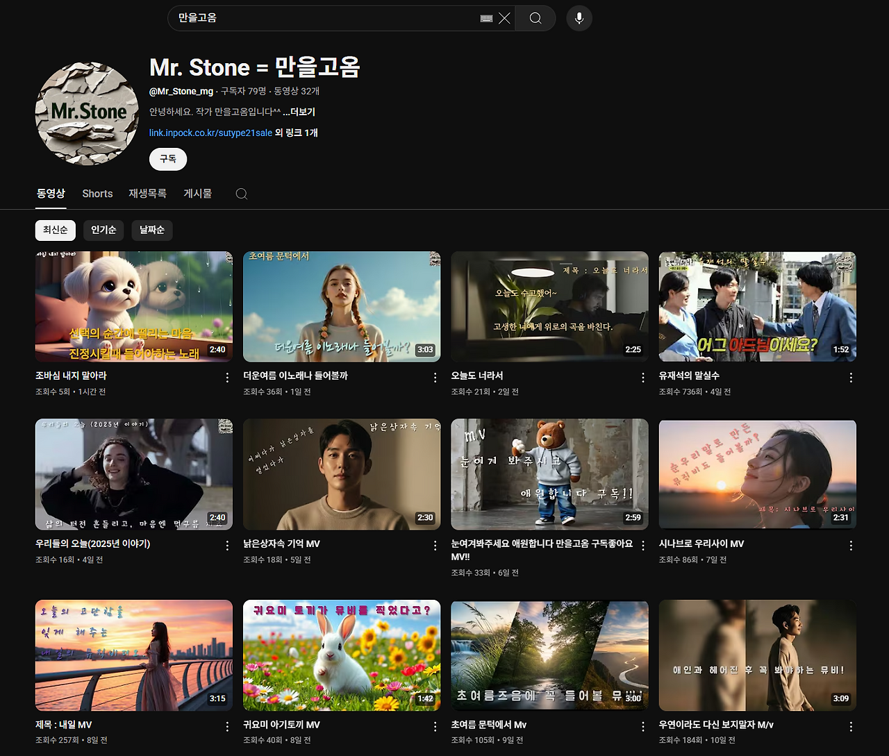Open more options for 눈여겨봐주세요 애원합니다 video

tap(643, 546)
